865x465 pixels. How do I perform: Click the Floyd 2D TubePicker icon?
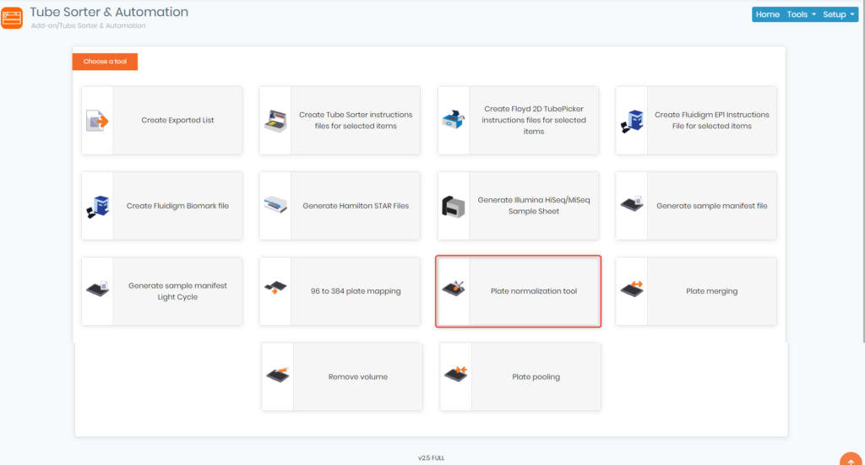(x=454, y=120)
